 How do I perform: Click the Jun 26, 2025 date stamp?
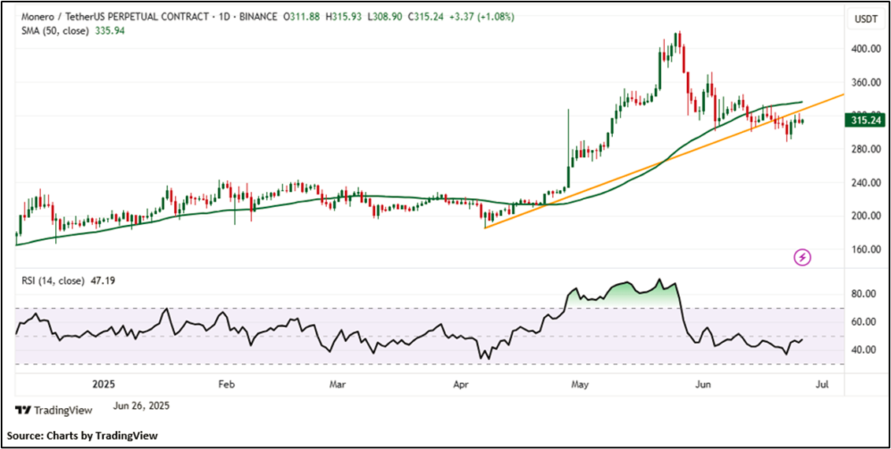tap(141, 406)
